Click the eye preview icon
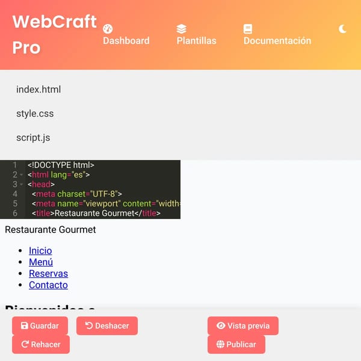This screenshot has height=361, width=361. point(221,326)
